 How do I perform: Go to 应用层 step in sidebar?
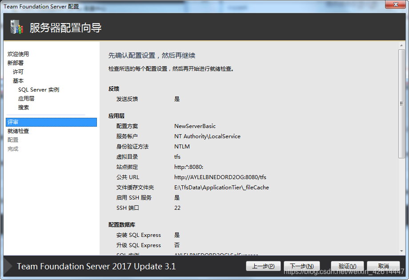(x=26, y=99)
